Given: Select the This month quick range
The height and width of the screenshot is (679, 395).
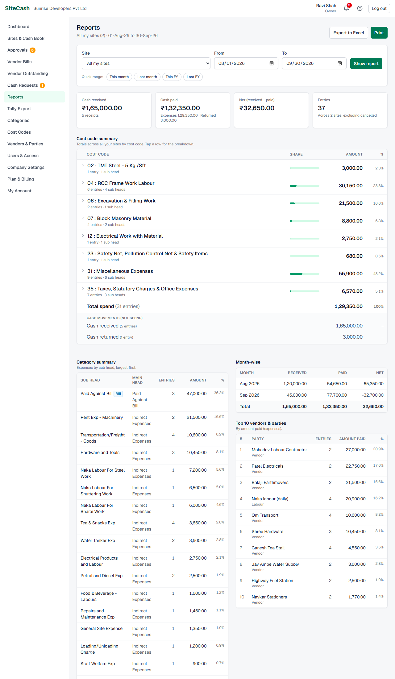Looking at the screenshot, I should (119, 77).
